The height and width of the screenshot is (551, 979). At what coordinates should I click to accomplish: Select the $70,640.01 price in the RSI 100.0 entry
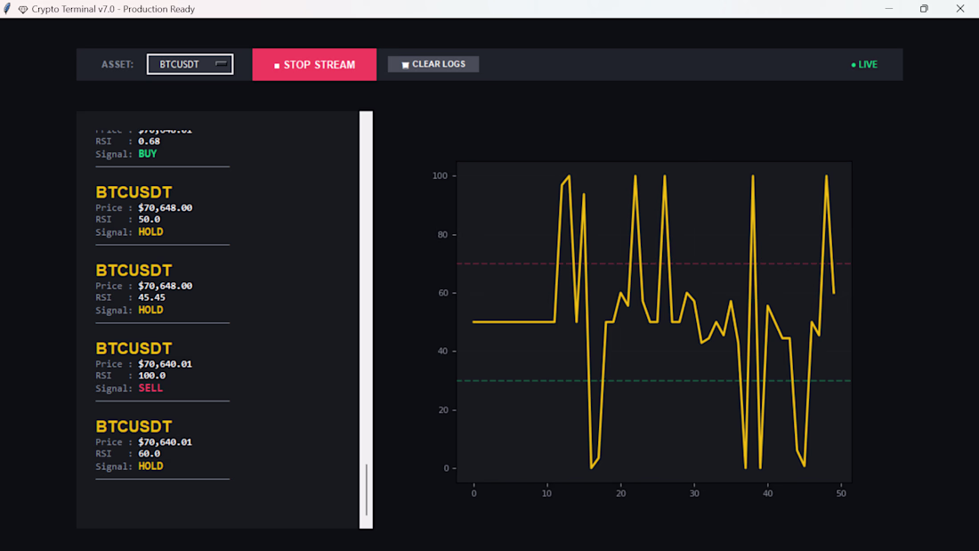pyautogui.click(x=166, y=363)
